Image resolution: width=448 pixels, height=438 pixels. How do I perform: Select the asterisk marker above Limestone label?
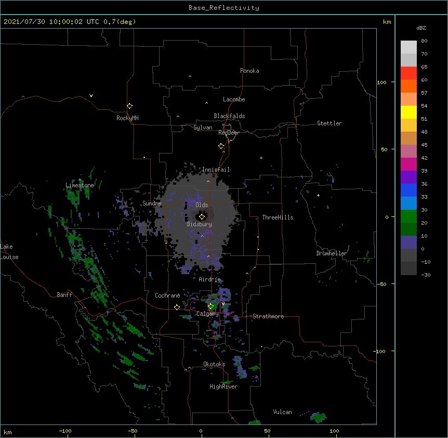coord(80,180)
